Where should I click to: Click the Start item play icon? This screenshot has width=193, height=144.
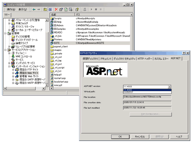92,9
